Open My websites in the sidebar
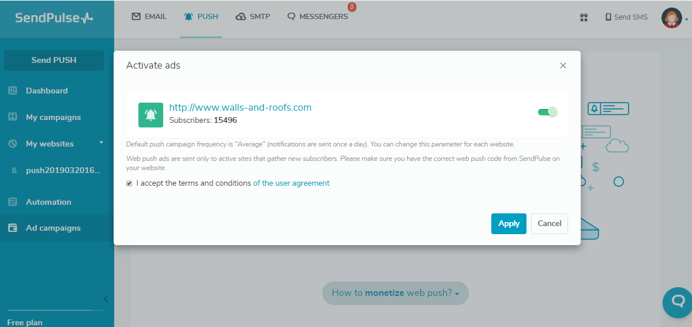The height and width of the screenshot is (327, 692). click(x=50, y=144)
